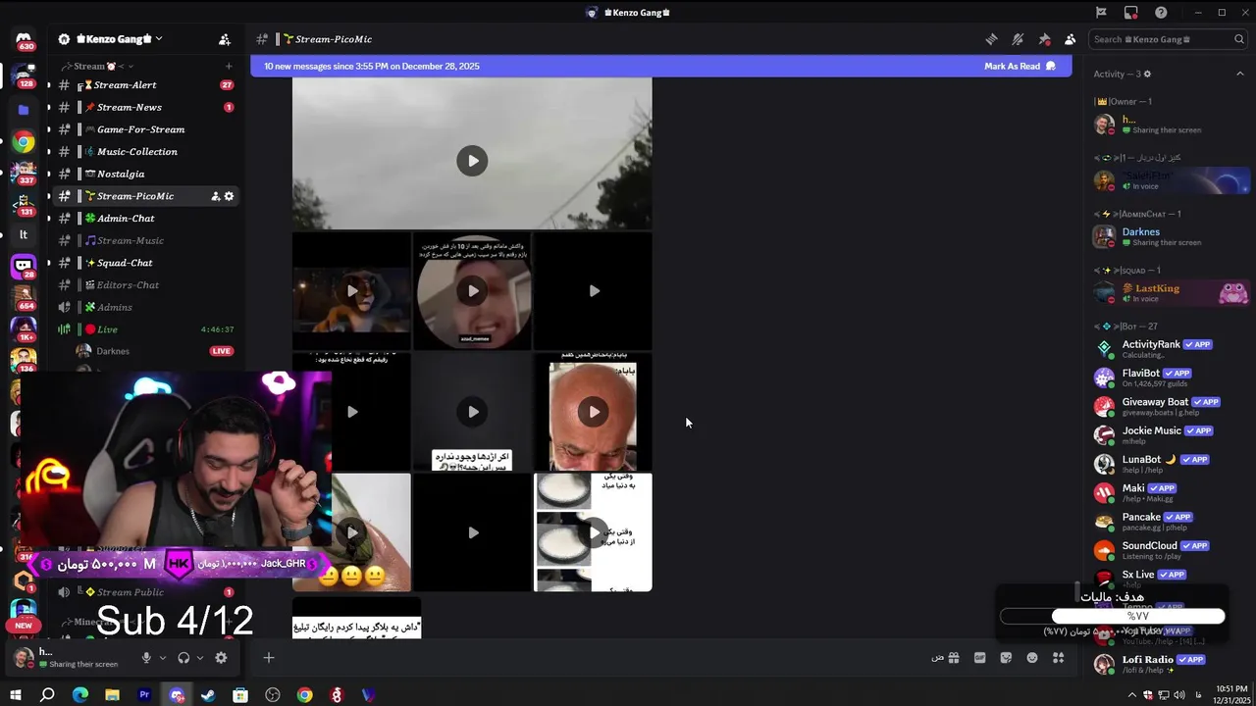
Task: Click the Search Kenzo Gang field
Action: [1169, 39]
